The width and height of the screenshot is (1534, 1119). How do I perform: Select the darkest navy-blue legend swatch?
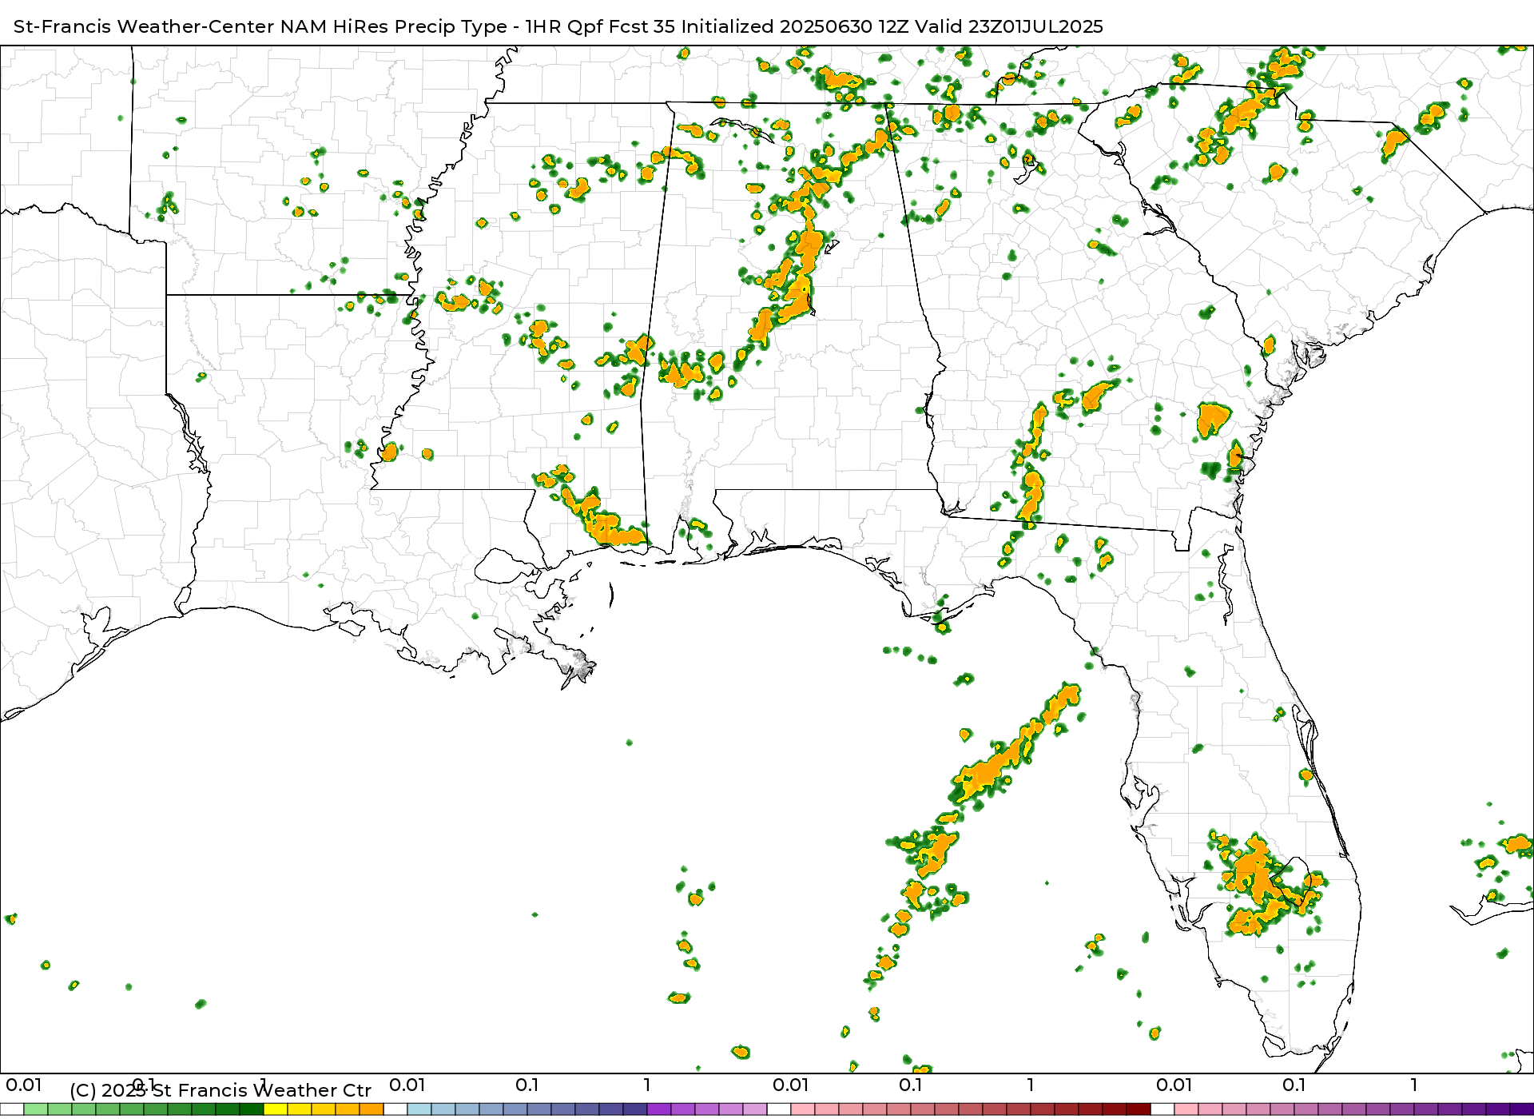pos(635,1109)
